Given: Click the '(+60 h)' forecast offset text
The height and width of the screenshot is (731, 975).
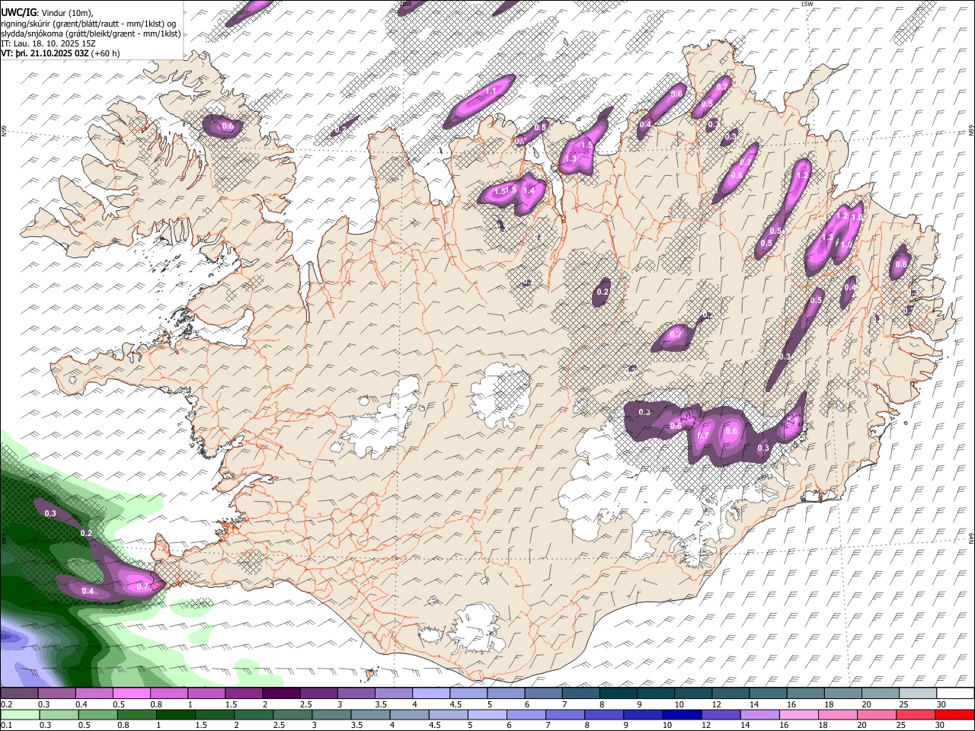Looking at the screenshot, I should click(x=106, y=54).
